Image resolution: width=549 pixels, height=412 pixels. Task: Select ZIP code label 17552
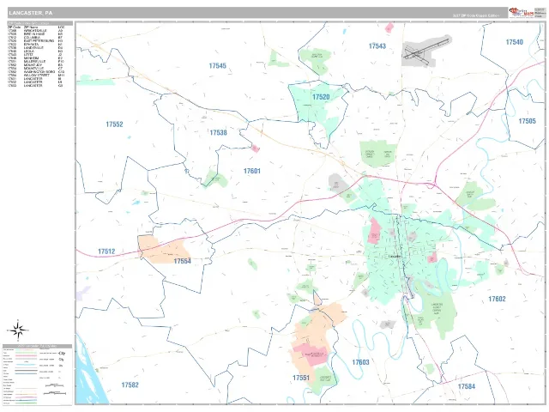pyautogui.click(x=114, y=124)
